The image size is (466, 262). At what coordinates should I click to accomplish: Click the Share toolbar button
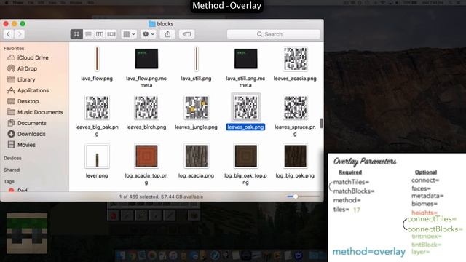coord(167,34)
